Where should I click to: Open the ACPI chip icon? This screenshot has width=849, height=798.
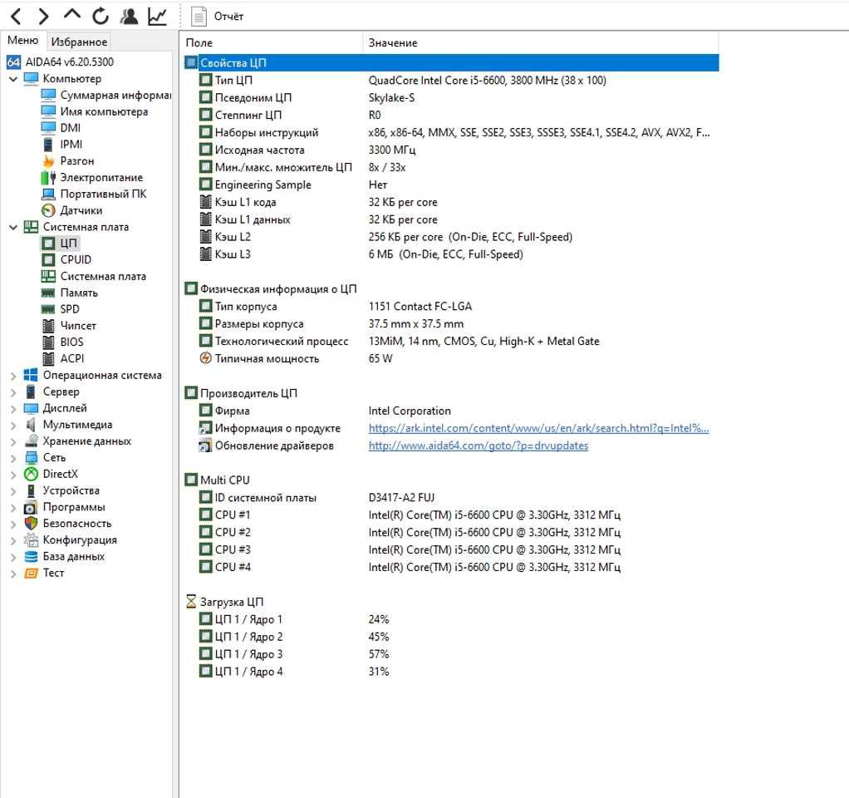coord(48,358)
